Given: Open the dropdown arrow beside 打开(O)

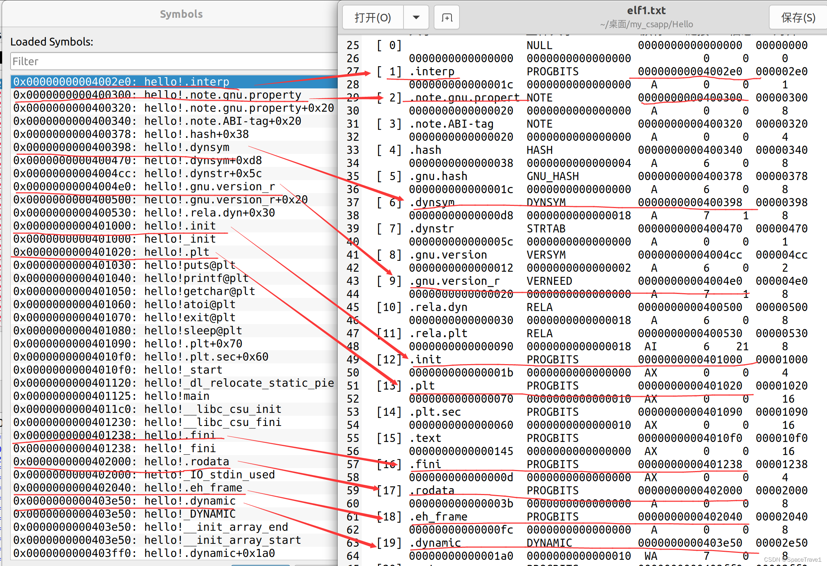Looking at the screenshot, I should click(416, 17).
